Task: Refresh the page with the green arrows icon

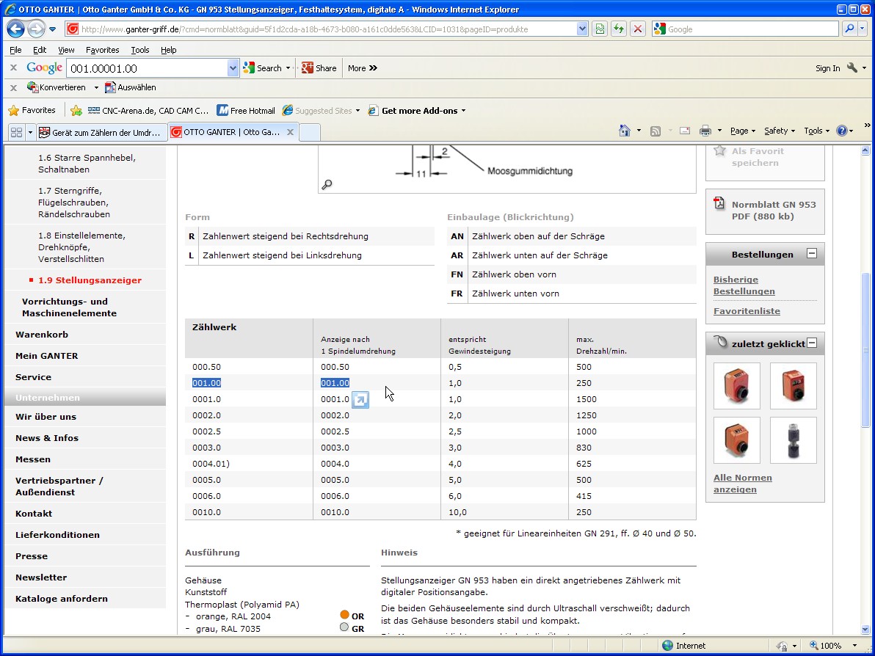Action: point(618,29)
